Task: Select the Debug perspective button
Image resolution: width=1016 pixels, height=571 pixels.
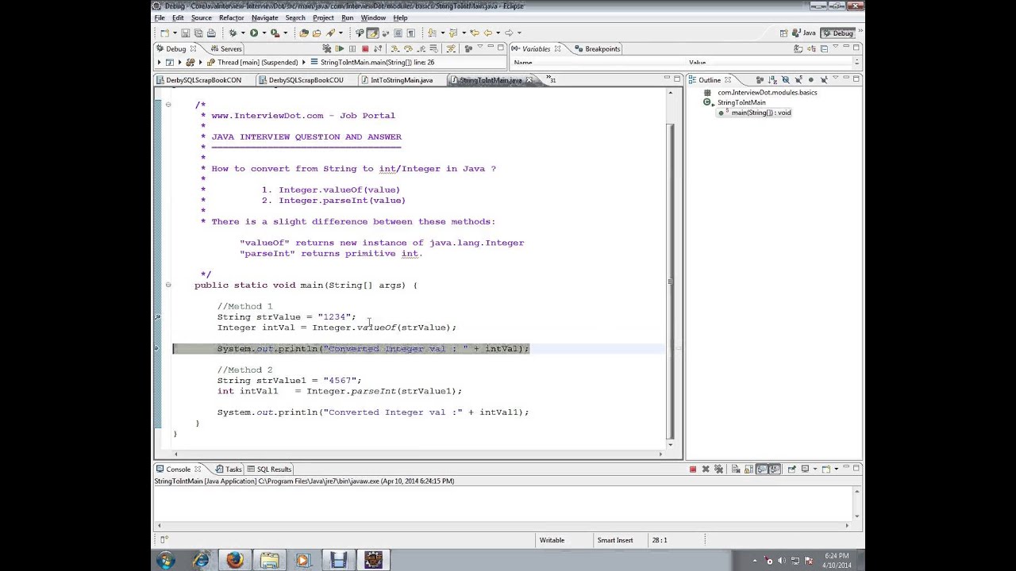Action: (837, 33)
